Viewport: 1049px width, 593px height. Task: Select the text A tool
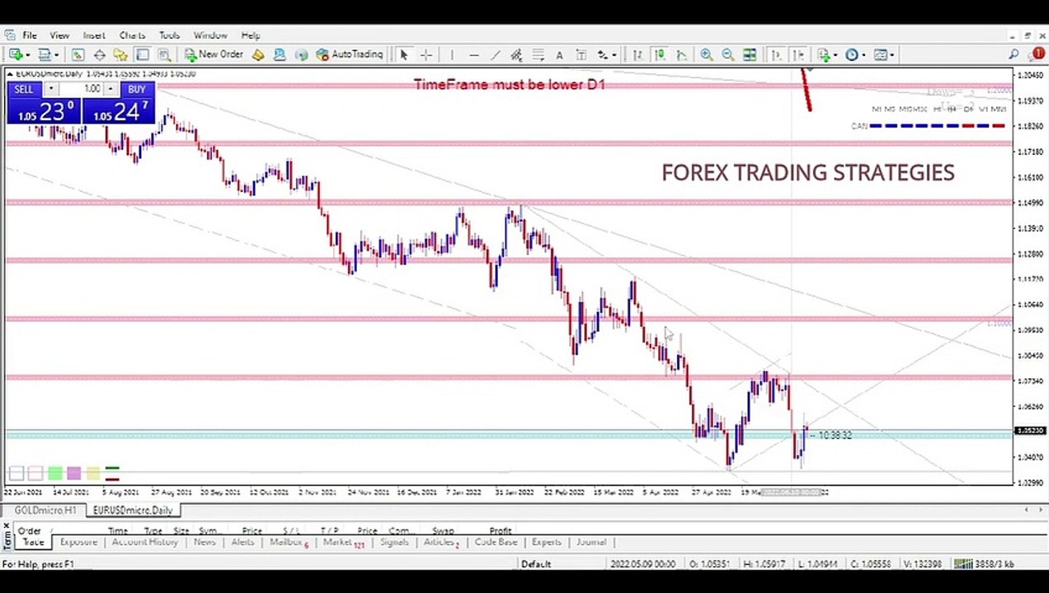tap(559, 54)
